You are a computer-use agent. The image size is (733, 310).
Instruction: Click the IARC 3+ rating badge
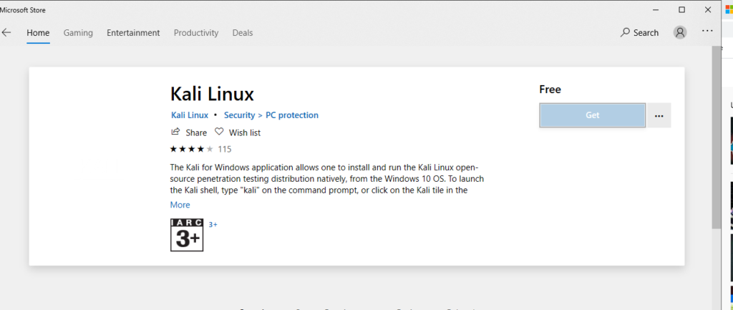[x=187, y=235]
